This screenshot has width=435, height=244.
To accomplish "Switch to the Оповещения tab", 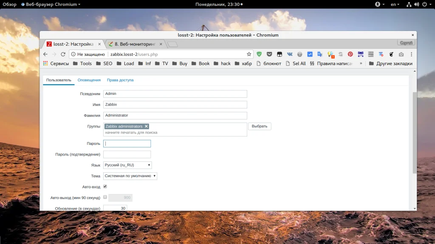I will pos(89,80).
